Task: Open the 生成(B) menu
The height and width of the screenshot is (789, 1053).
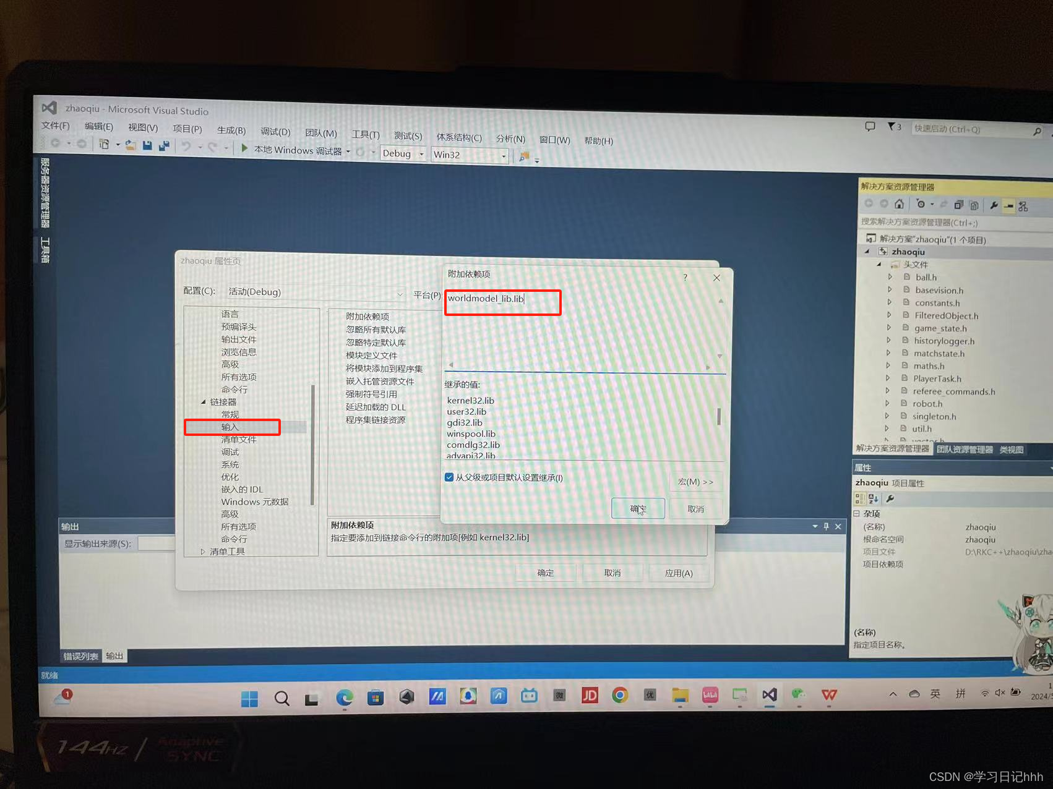Action: [231, 130]
